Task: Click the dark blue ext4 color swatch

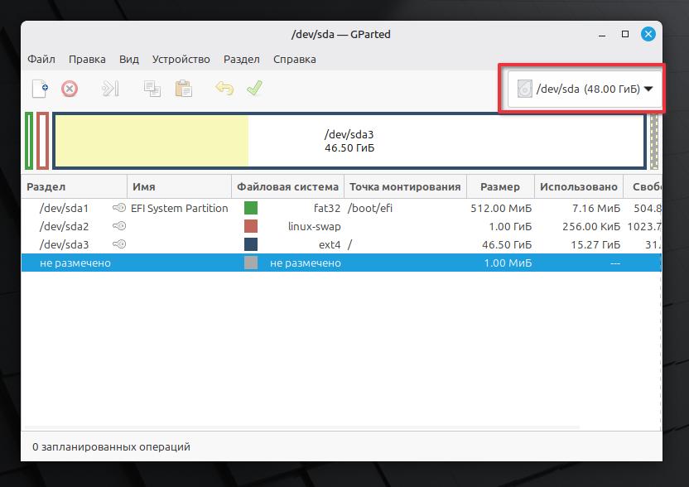Action: [x=251, y=244]
